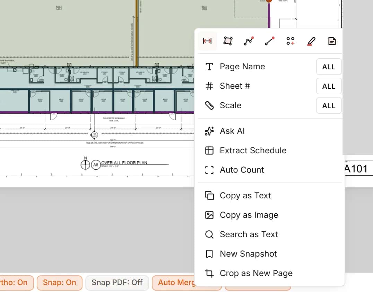Click the Page Name text icon
373x292 pixels.
[x=209, y=67]
